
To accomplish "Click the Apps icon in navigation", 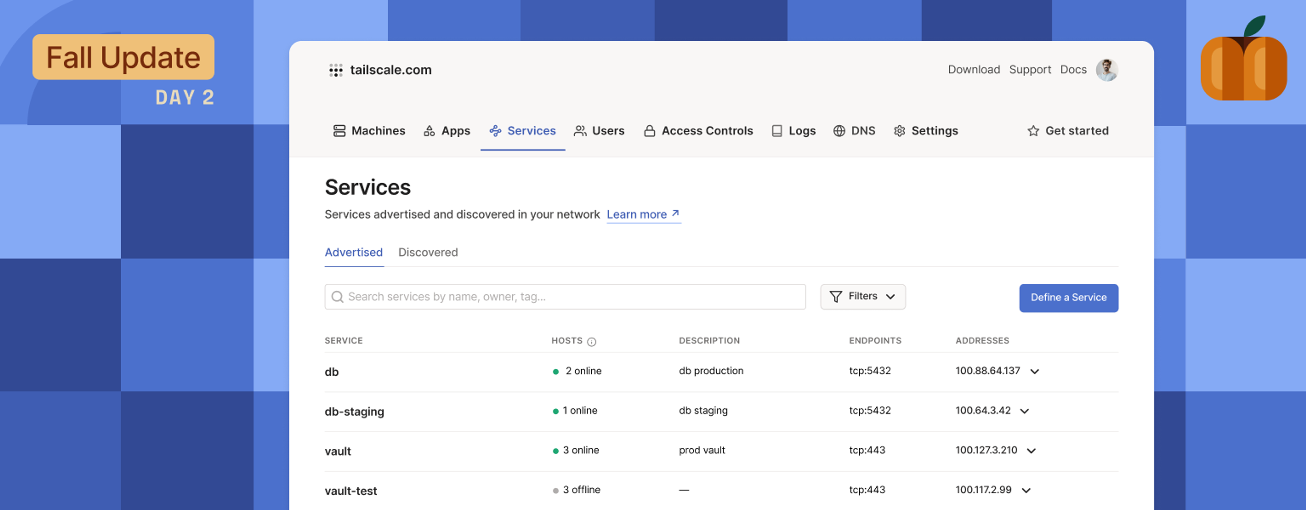I will 429,131.
